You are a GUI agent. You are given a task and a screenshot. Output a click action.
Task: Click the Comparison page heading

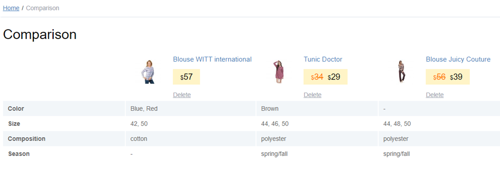pyautogui.click(x=40, y=34)
